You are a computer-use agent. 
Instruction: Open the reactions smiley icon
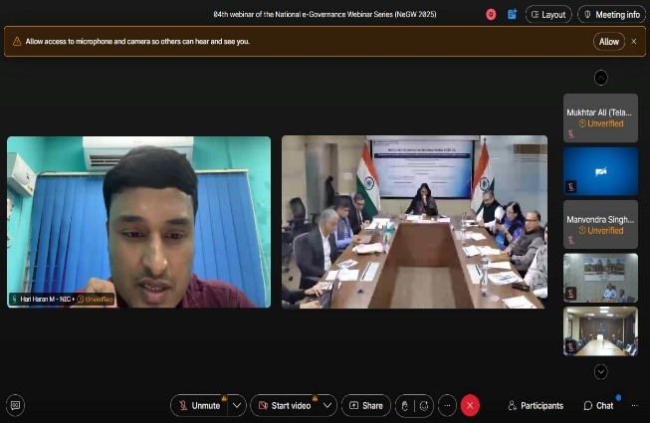(424, 406)
